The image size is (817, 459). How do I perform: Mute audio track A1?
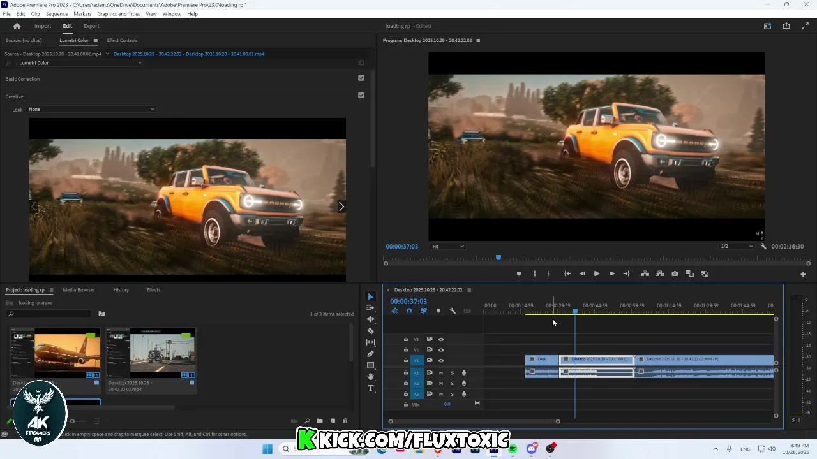440,373
